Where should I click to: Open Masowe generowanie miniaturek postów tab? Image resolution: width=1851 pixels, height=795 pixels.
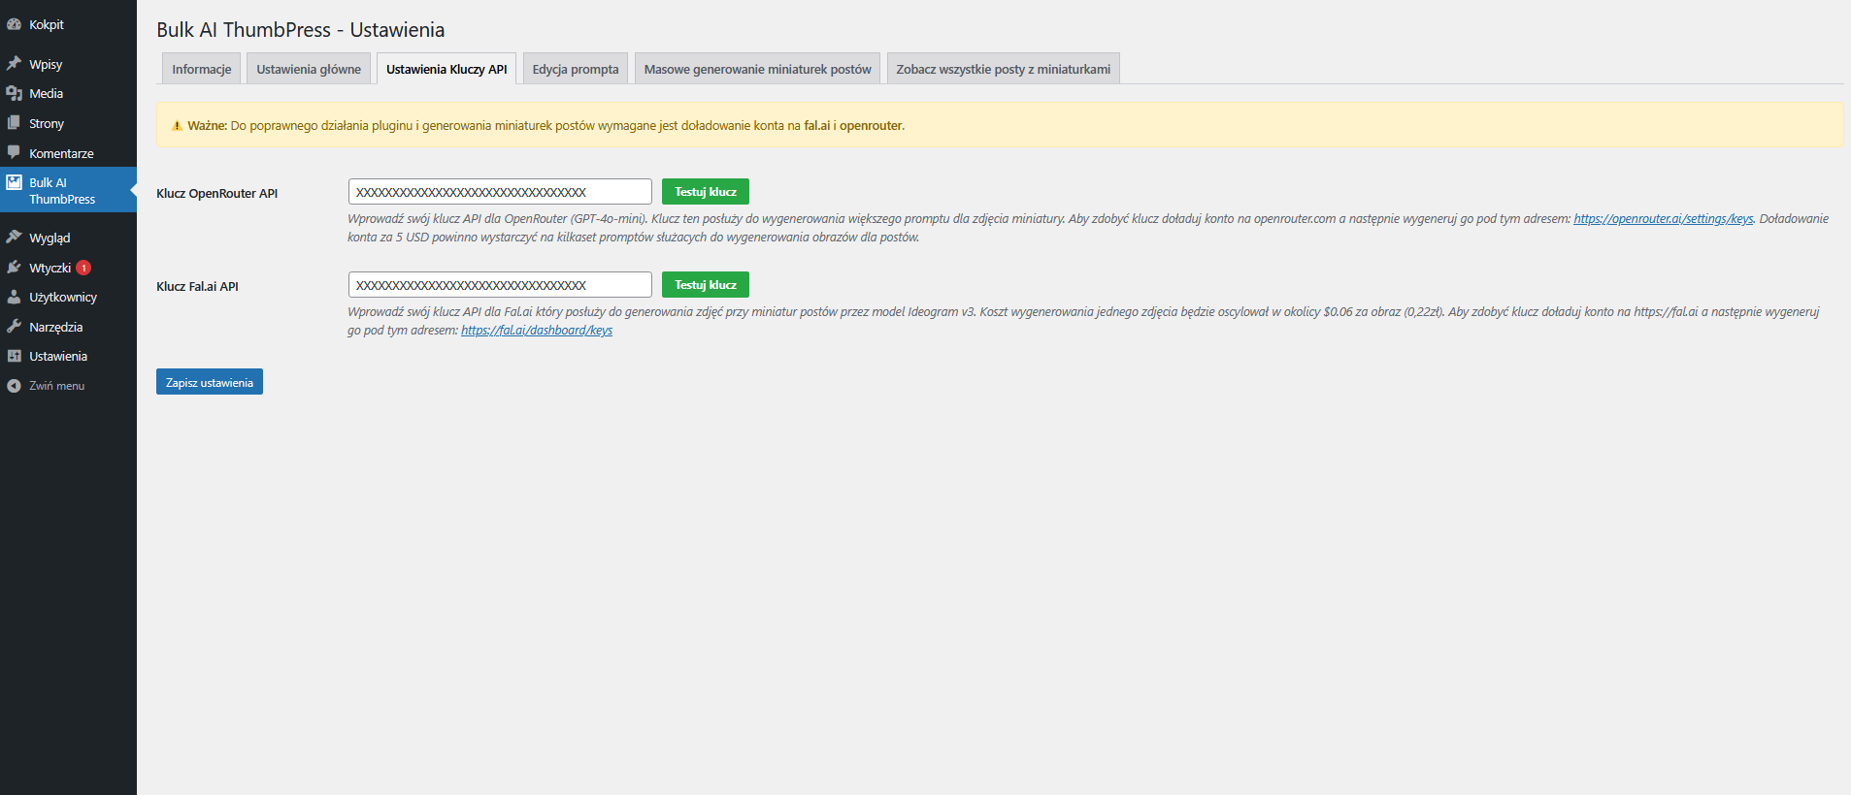pos(757,69)
